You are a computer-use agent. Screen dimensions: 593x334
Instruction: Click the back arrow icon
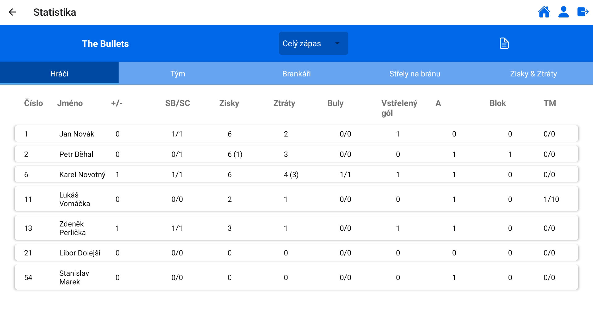(x=12, y=12)
